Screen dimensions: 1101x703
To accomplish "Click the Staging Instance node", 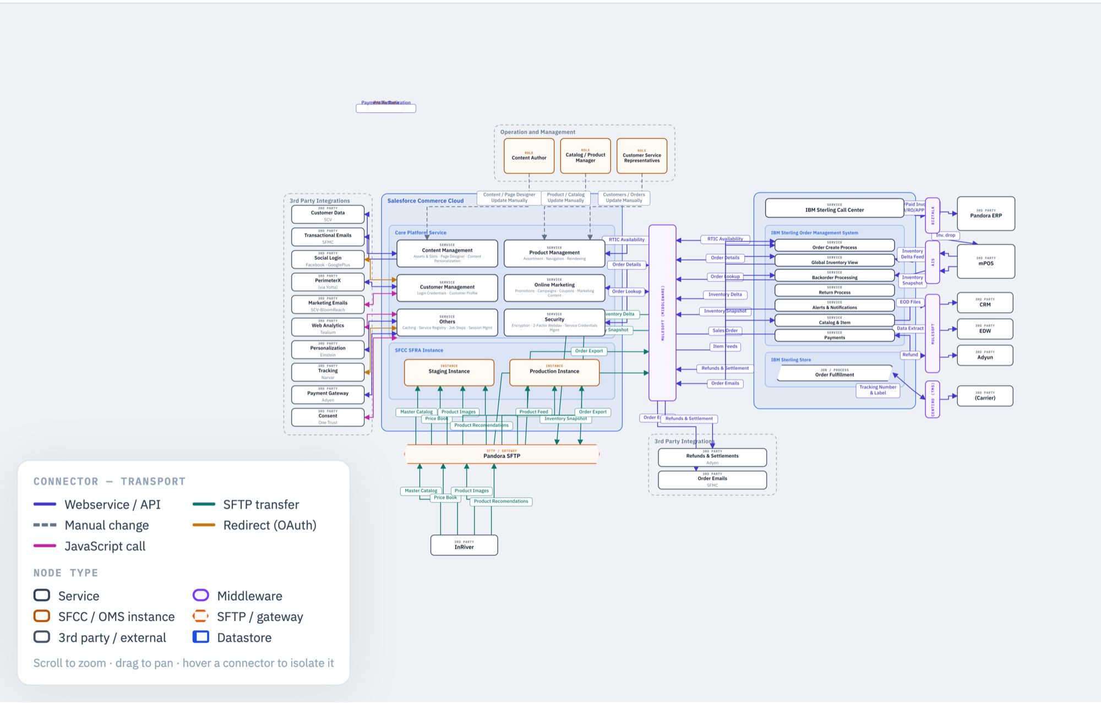I will 449,373.
